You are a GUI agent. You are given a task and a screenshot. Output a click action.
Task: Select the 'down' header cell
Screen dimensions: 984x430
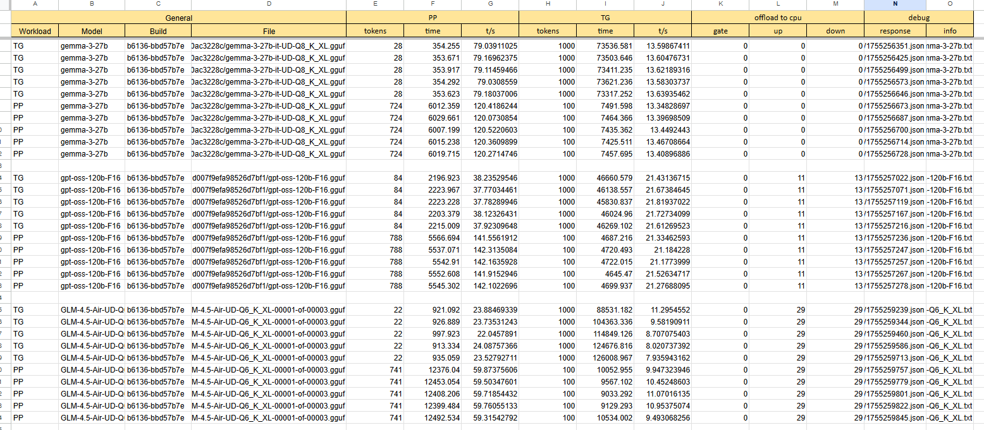(835, 31)
